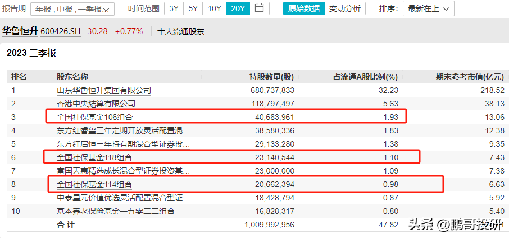Switch to the 变动分析 tab
The image size is (509, 238).
coord(344,9)
